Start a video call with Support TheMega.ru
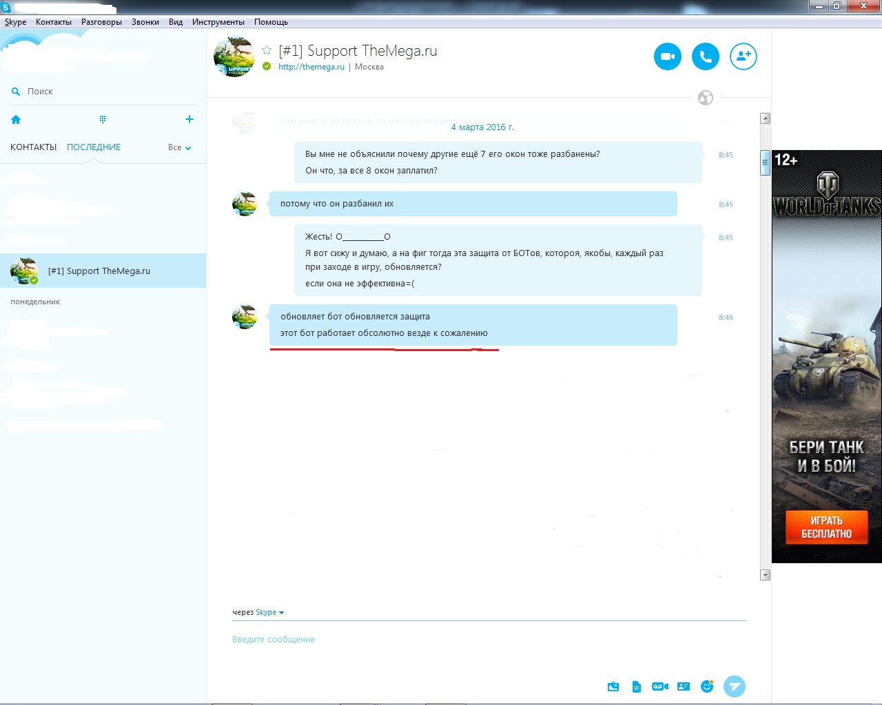This screenshot has width=882, height=705. (667, 56)
